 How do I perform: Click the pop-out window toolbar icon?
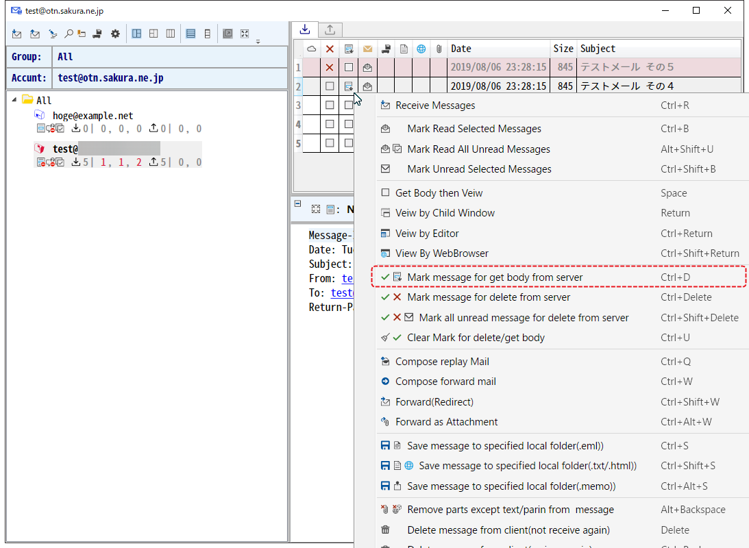click(x=228, y=34)
